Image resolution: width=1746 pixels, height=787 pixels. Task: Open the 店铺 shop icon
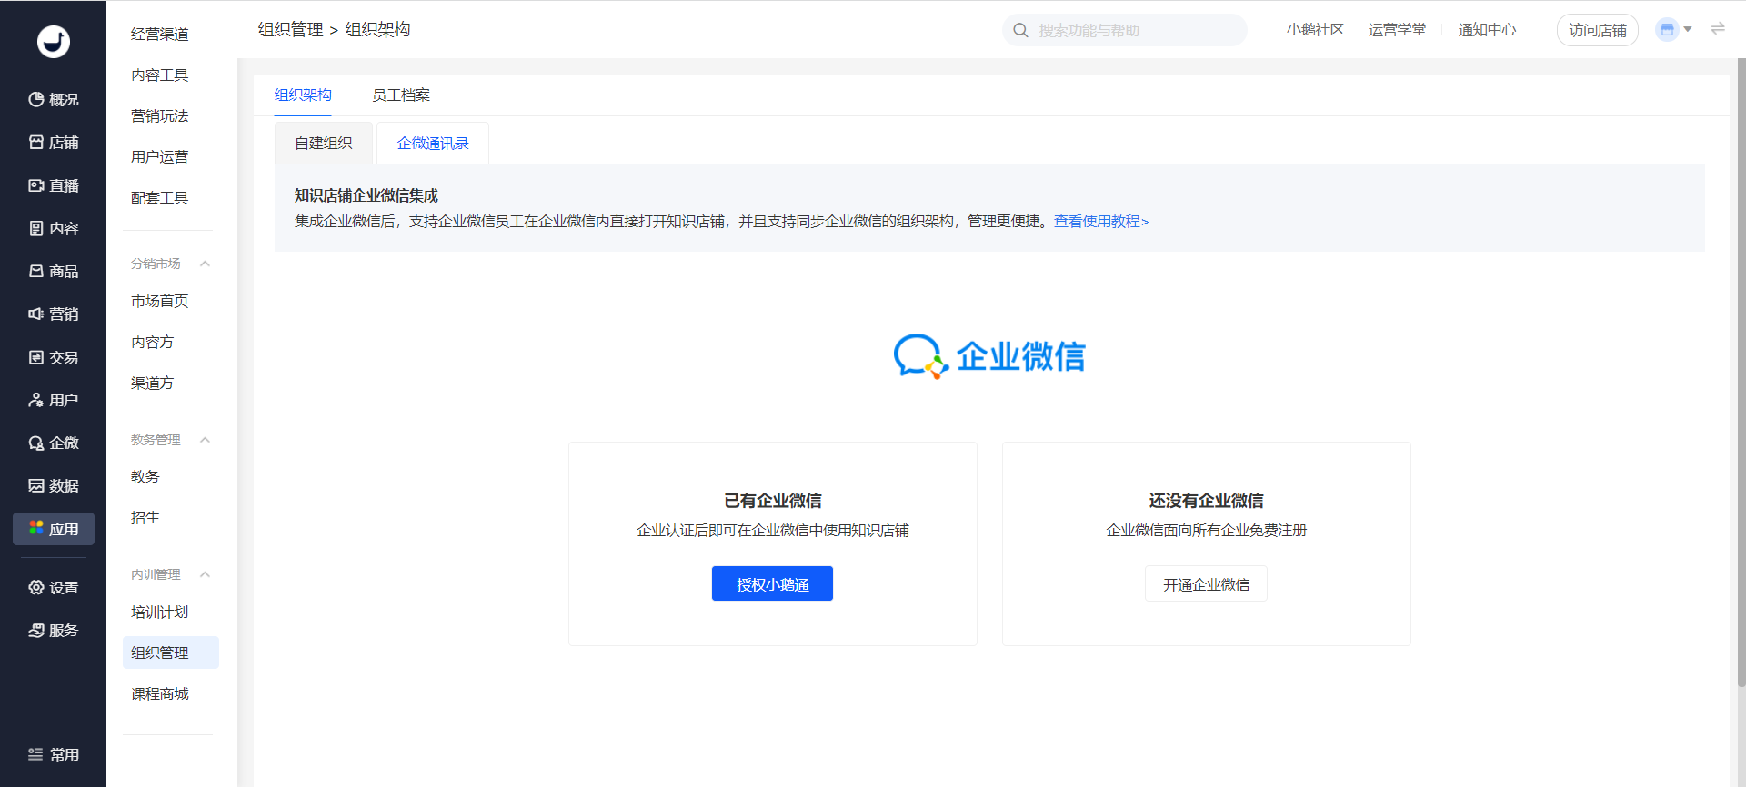[x=36, y=142]
